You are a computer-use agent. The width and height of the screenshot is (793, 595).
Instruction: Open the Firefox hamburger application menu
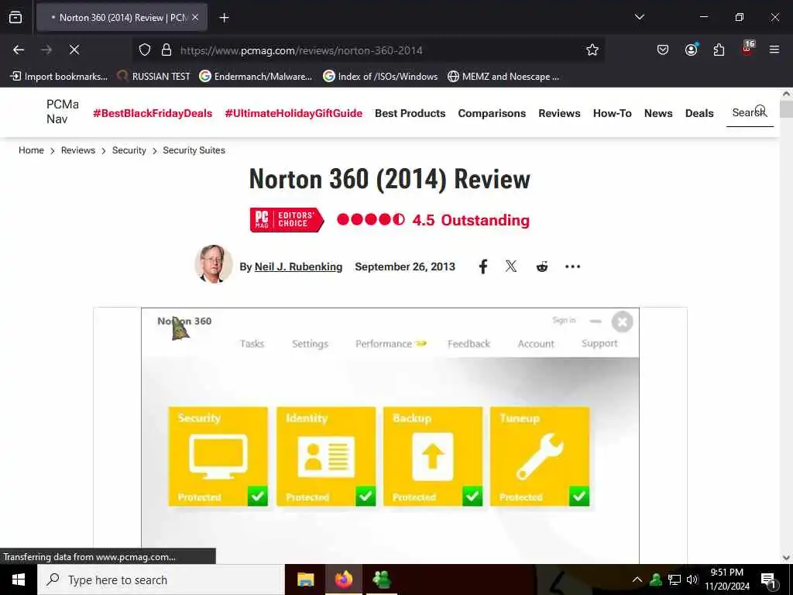774,50
